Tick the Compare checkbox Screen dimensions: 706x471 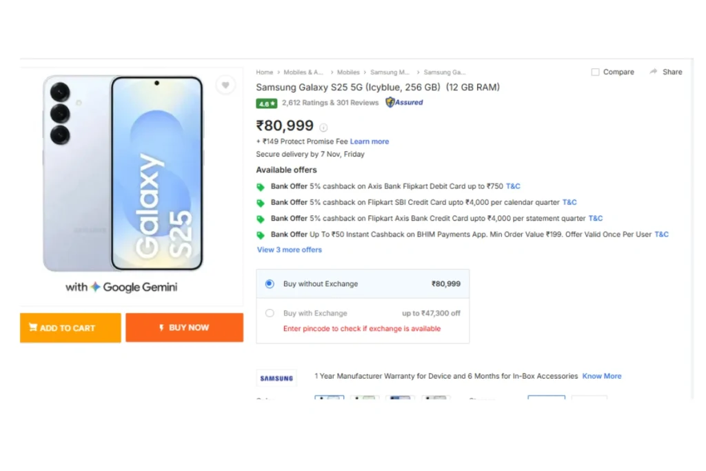595,72
